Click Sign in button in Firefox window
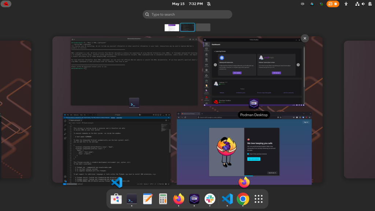This screenshot has height=211, width=375. (x=306, y=122)
